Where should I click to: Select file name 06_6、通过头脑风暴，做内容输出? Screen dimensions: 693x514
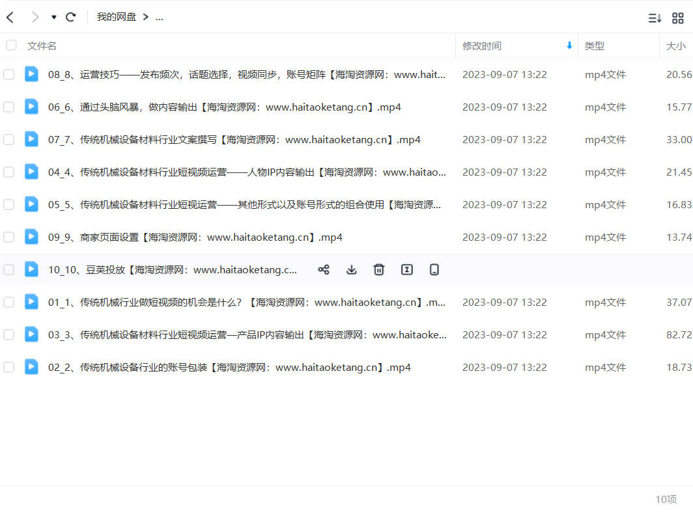[225, 107]
